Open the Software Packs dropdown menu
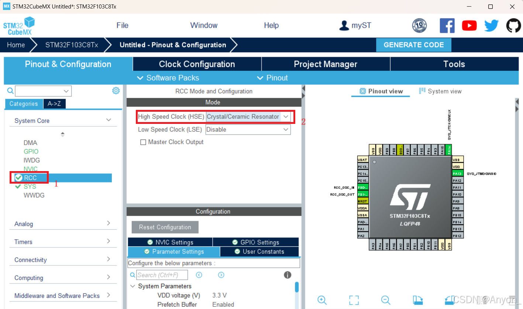 pyautogui.click(x=168, y=78)
